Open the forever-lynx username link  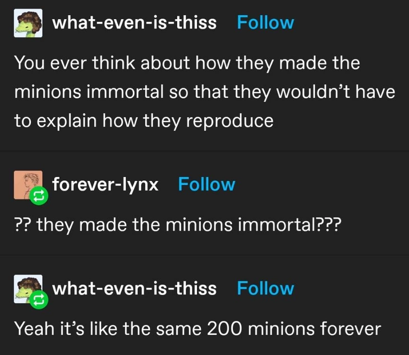pos(105,184)
